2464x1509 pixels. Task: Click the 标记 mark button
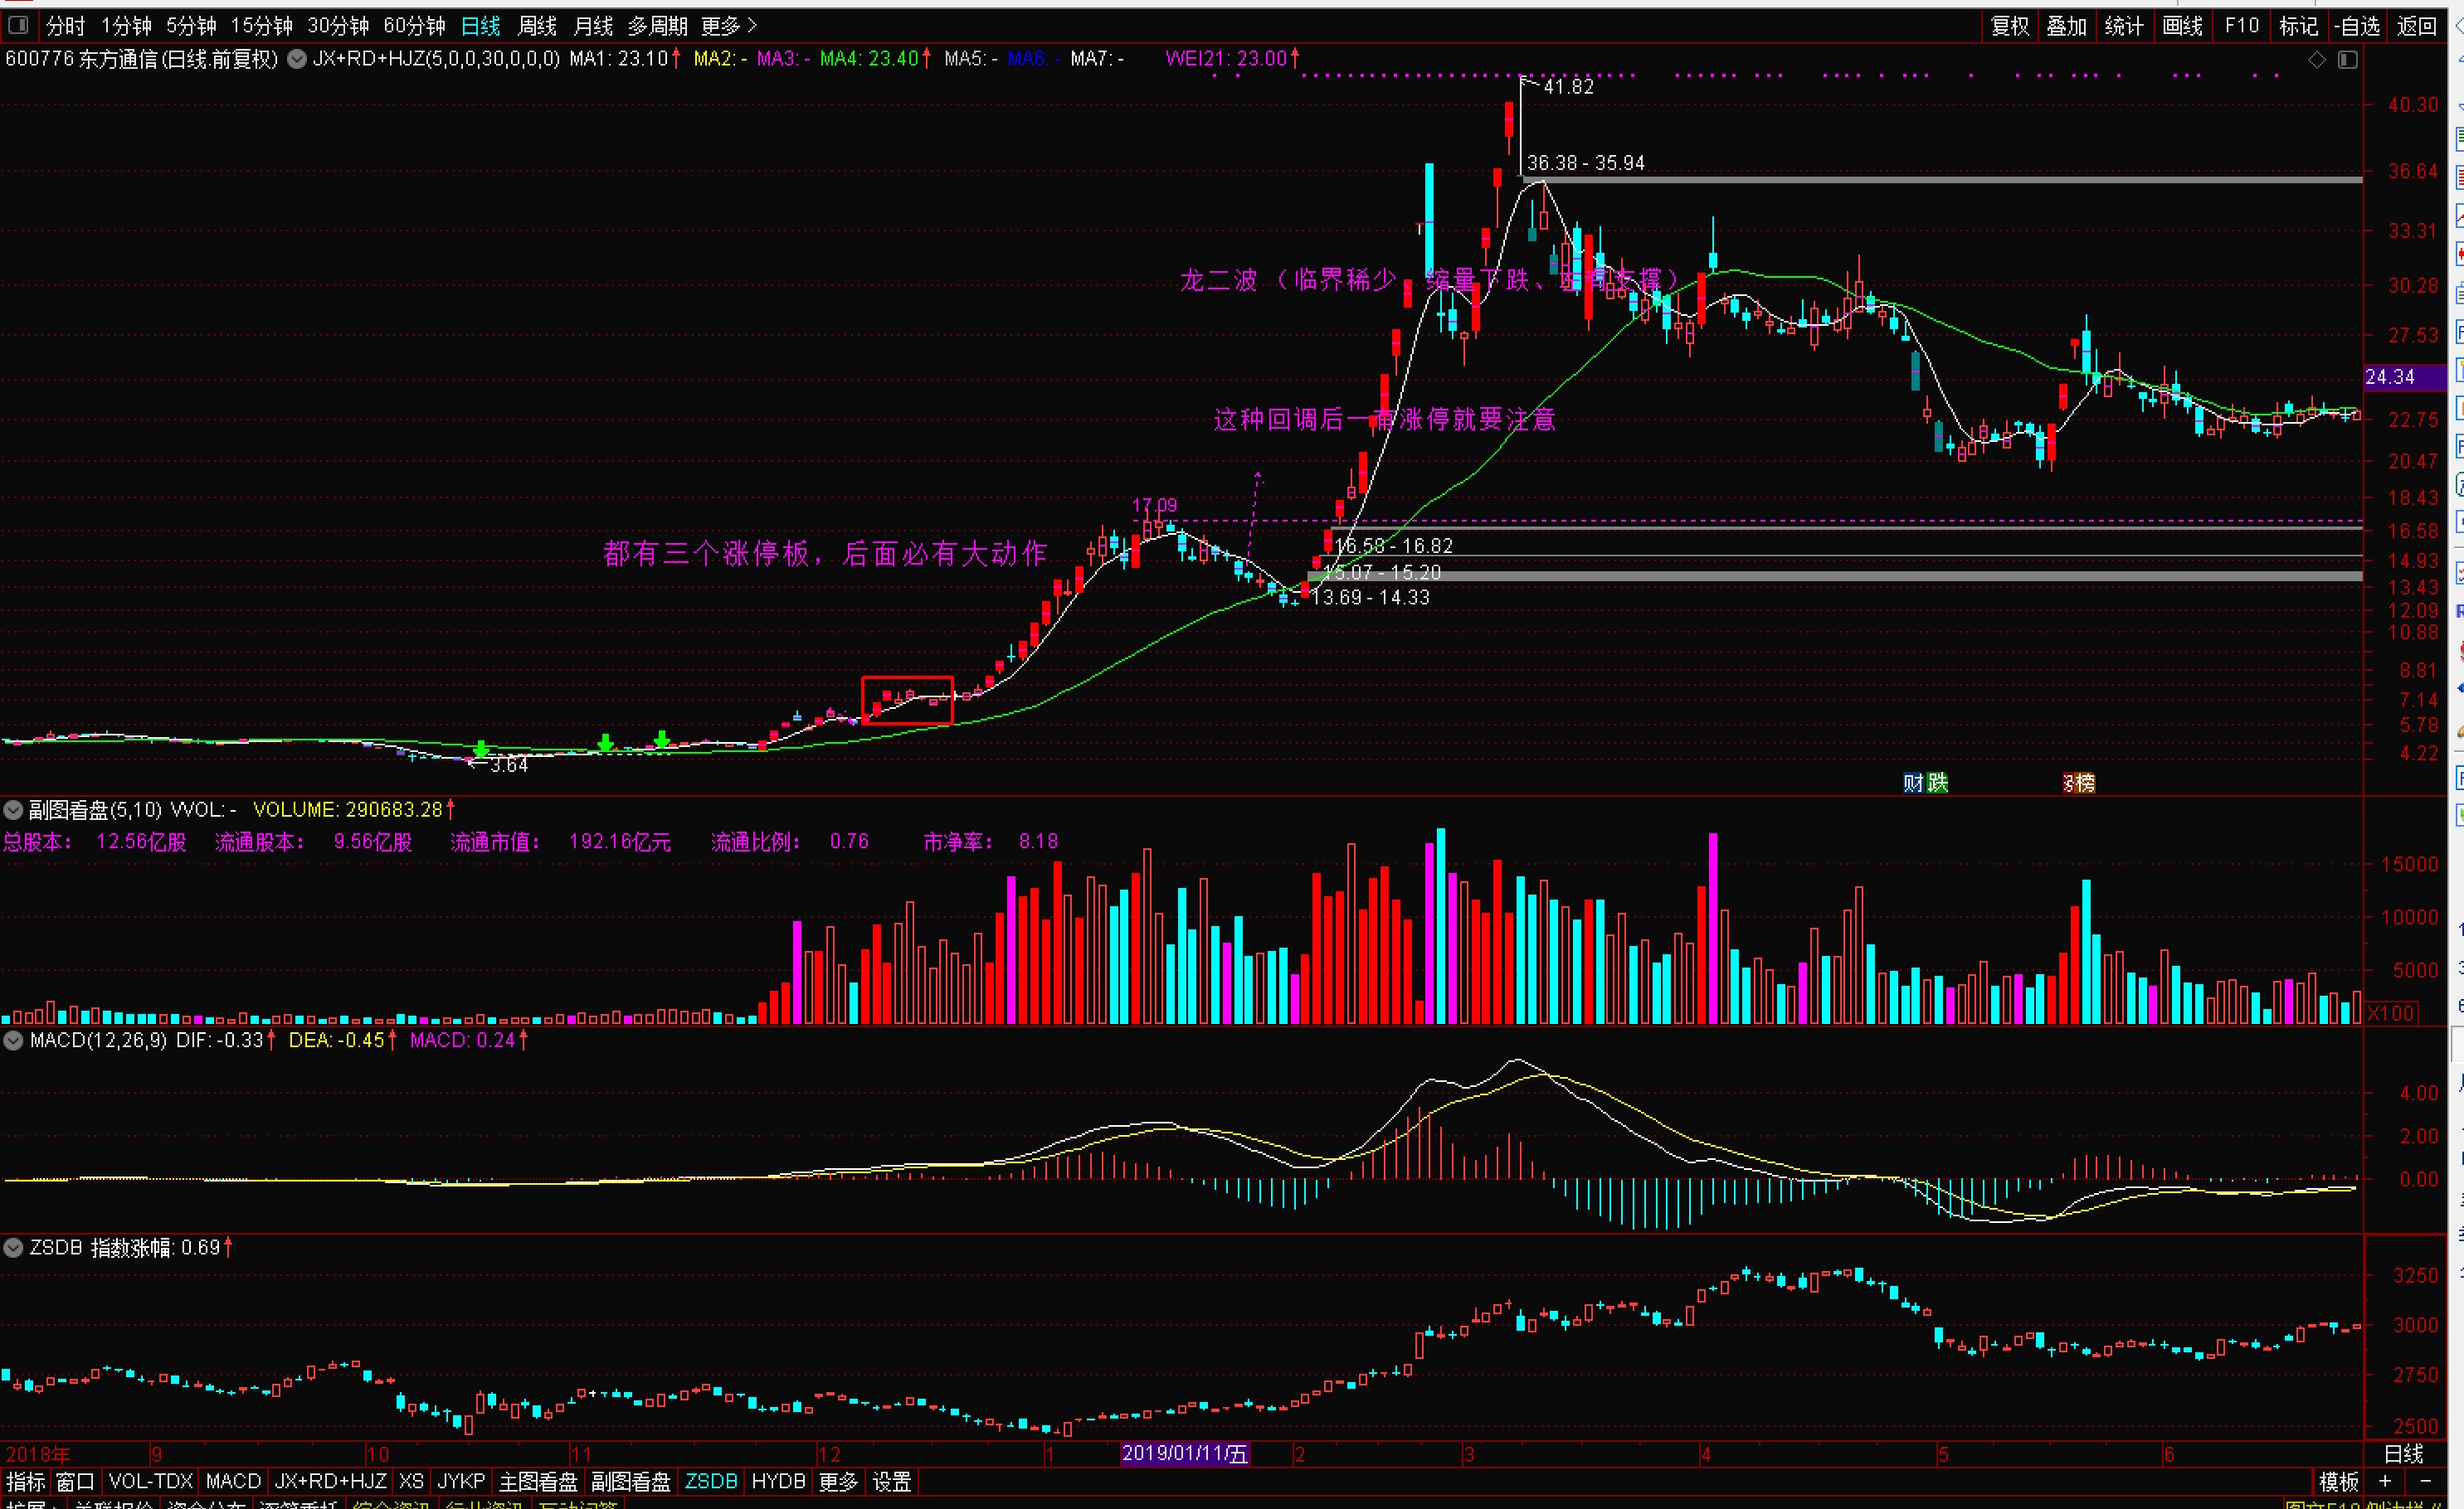pos(2298,26)
